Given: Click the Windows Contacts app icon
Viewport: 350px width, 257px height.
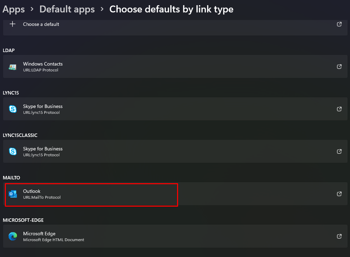Looking at the screenshot, I should pyautogui.click(x=13, y=67).
